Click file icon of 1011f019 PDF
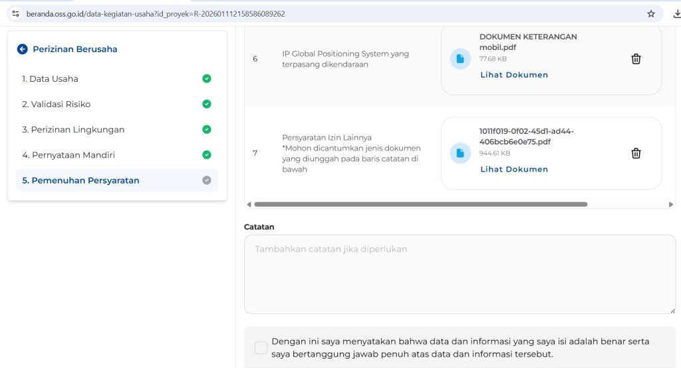The height and width of the screenshot is (368, 681). [460, 154]
